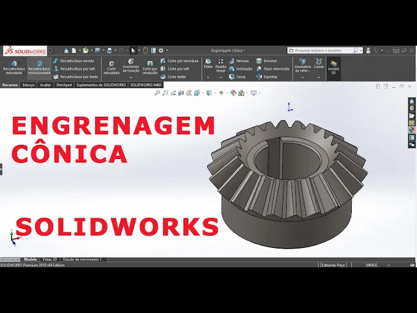Click the Rebuild traffic light icon
This screenshot has height=313, width=417.
145,51
